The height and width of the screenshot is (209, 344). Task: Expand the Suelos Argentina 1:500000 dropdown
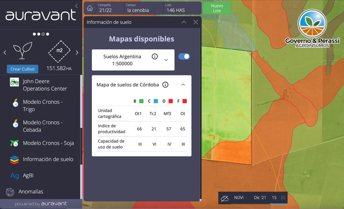[x=166, y=60]
